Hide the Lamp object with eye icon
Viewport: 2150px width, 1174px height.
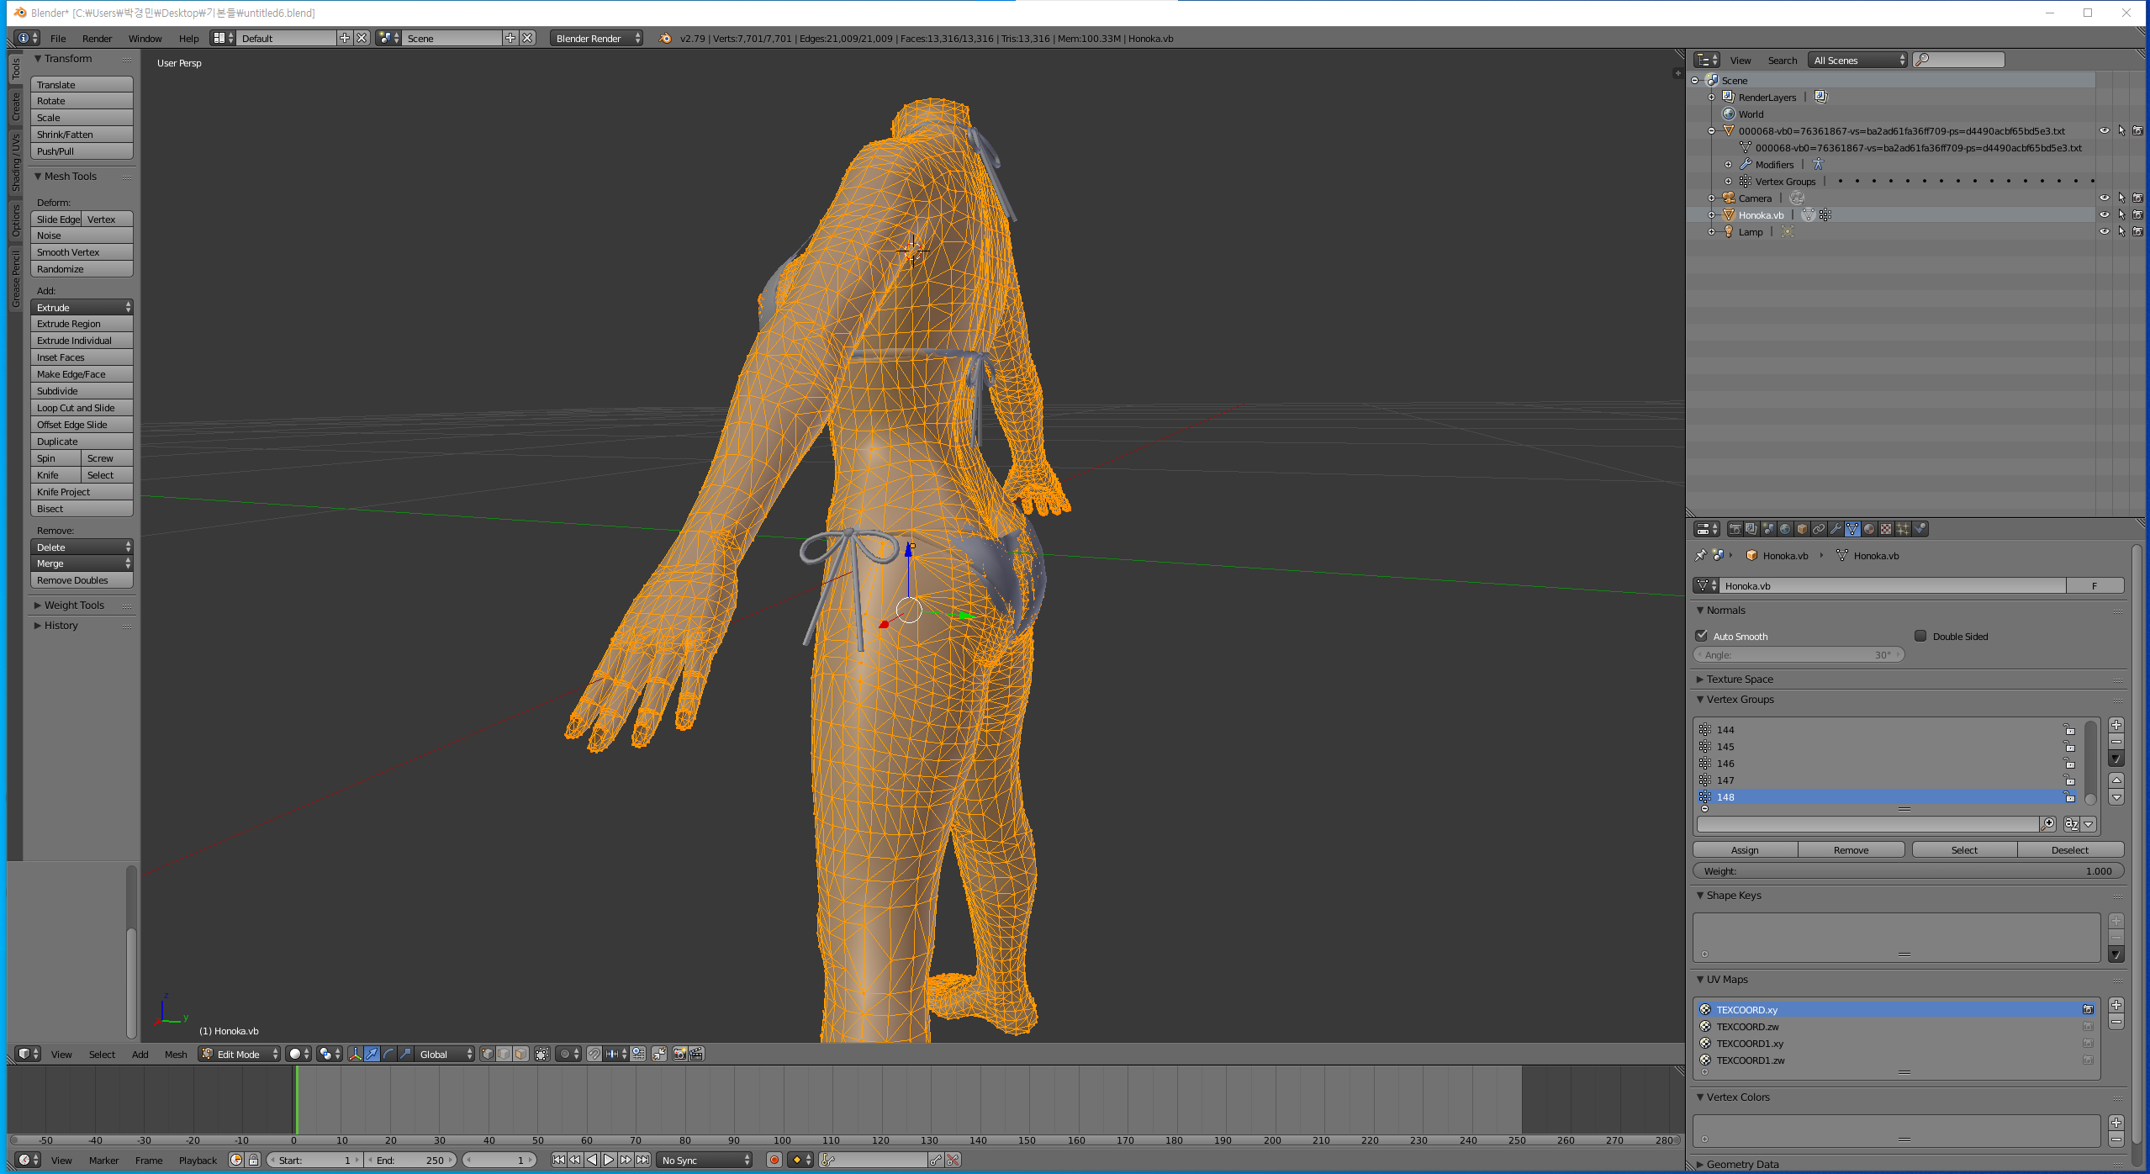(2104, 231)
